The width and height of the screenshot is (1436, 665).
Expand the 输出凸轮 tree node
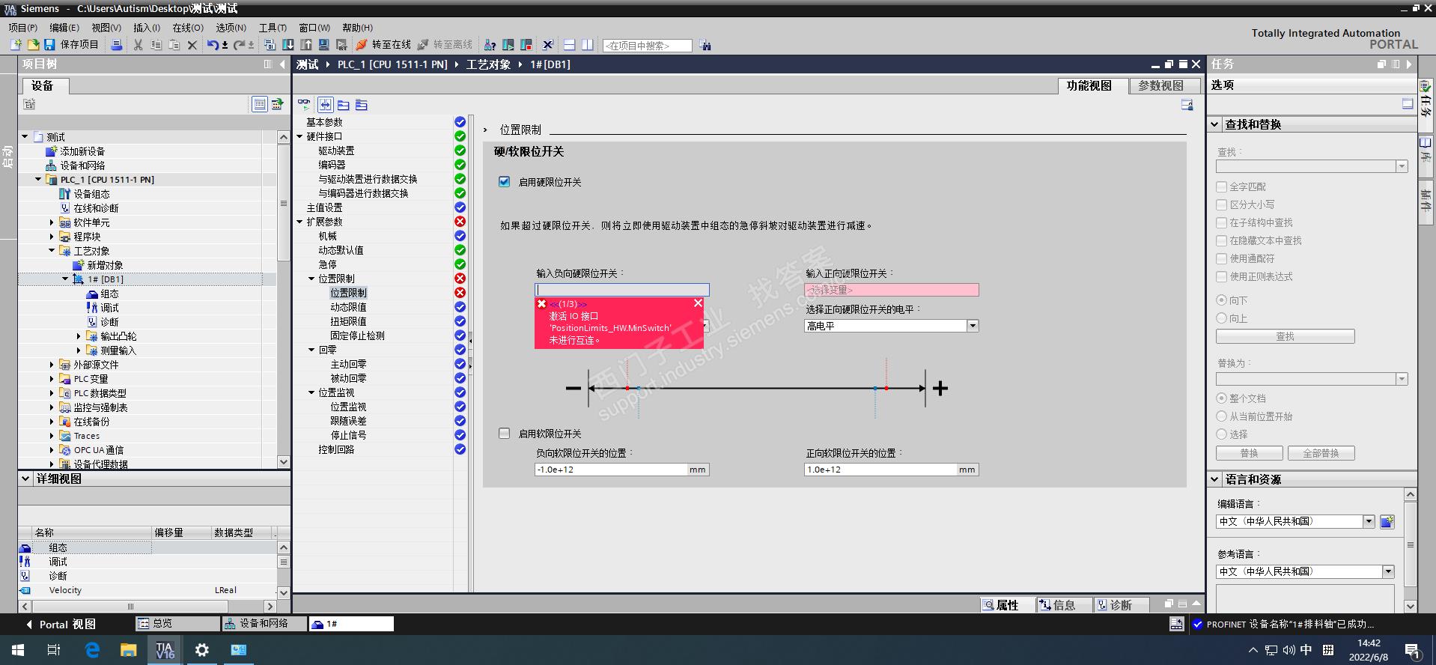[79, 336]
